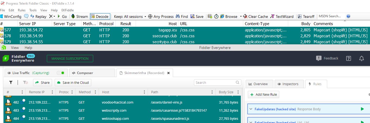Click the filter funnel icon
370x123 pixels.
11,82
